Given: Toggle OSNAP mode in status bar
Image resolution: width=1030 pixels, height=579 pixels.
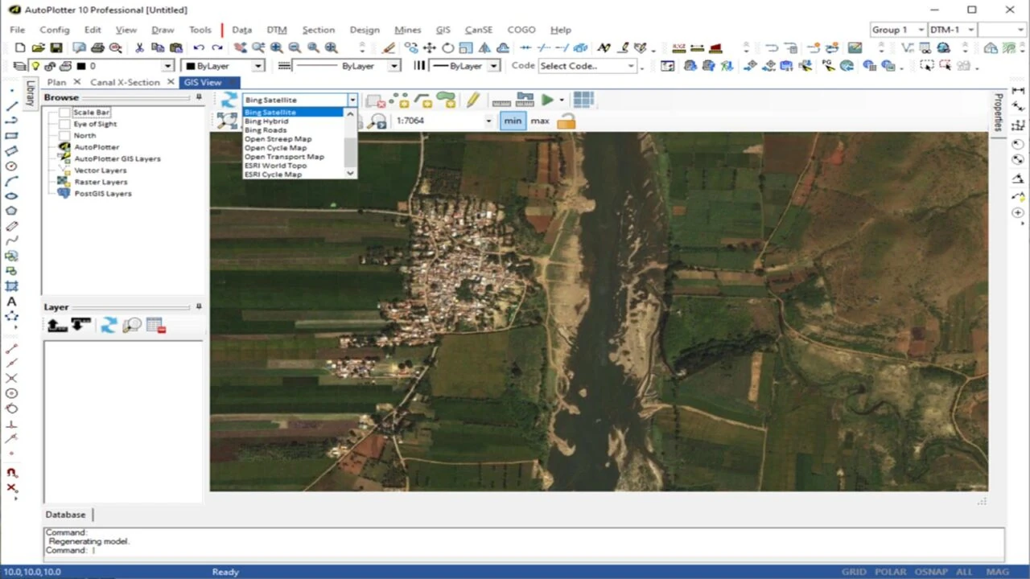Looking at the screenshot, I should [x=931, y=572].
